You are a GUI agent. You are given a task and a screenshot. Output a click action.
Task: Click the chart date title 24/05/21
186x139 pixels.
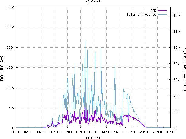click(93, 1)
